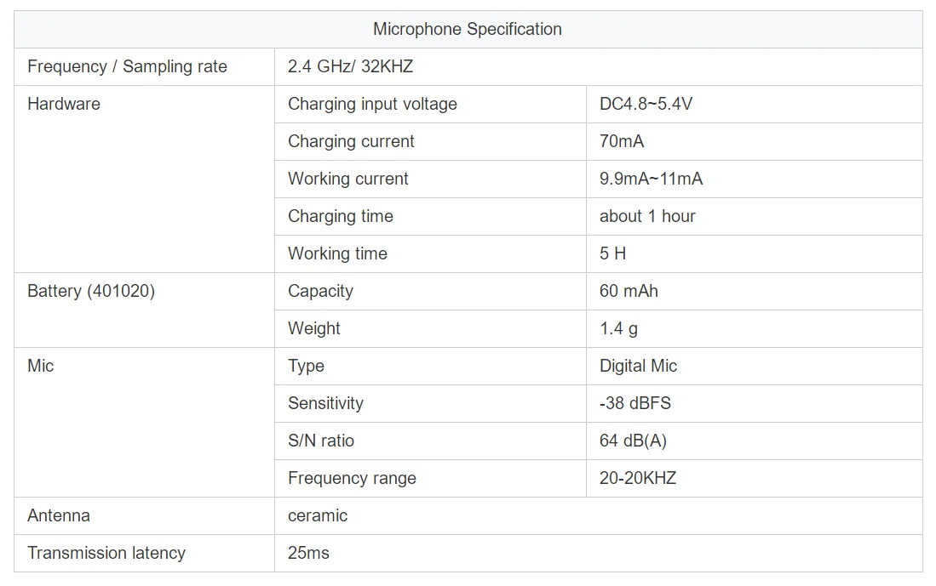Image resolution: width=936 pixels, height=586 pixels.
Task: Click the Battery (401020) row label
Action: coord(91,291)
